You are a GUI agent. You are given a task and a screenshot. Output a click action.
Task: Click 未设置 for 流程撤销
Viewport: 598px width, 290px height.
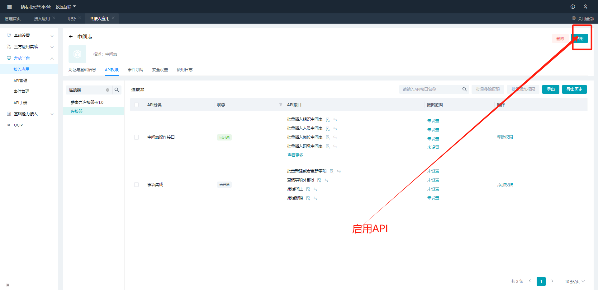[x=433, y=198]
